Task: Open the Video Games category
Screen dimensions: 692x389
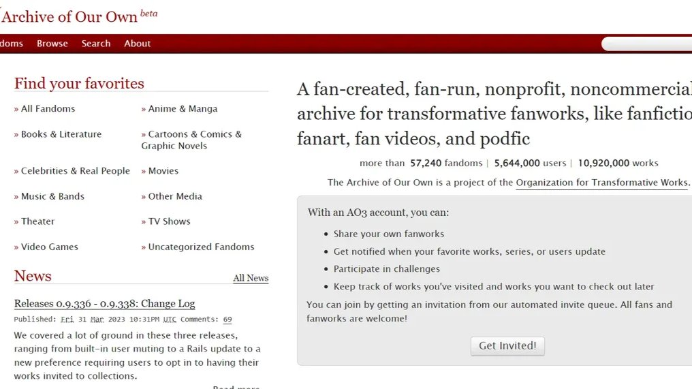Action: [49, 247]
